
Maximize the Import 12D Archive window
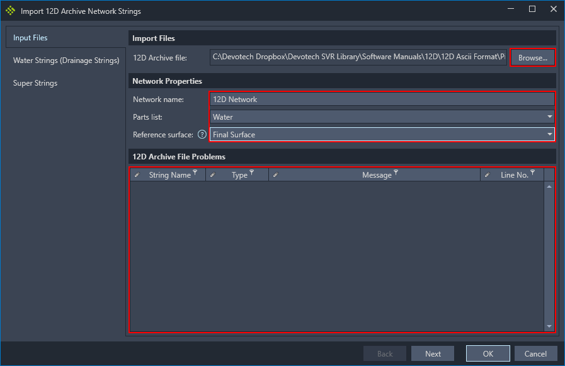click(532, 9)
